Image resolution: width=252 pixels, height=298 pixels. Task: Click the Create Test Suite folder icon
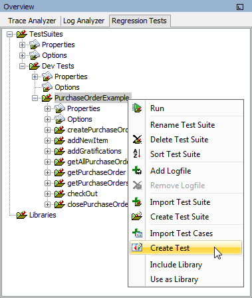137,216
